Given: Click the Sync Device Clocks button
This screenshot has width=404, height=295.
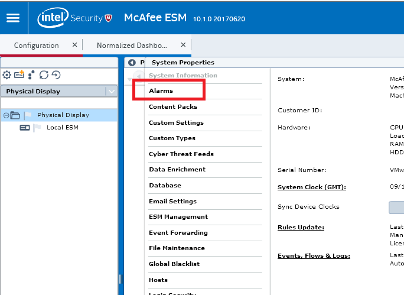Looking at the screenshot, I should tap(396, 208).
